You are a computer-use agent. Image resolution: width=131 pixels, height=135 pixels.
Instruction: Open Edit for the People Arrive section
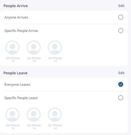(x=121, y=6)
